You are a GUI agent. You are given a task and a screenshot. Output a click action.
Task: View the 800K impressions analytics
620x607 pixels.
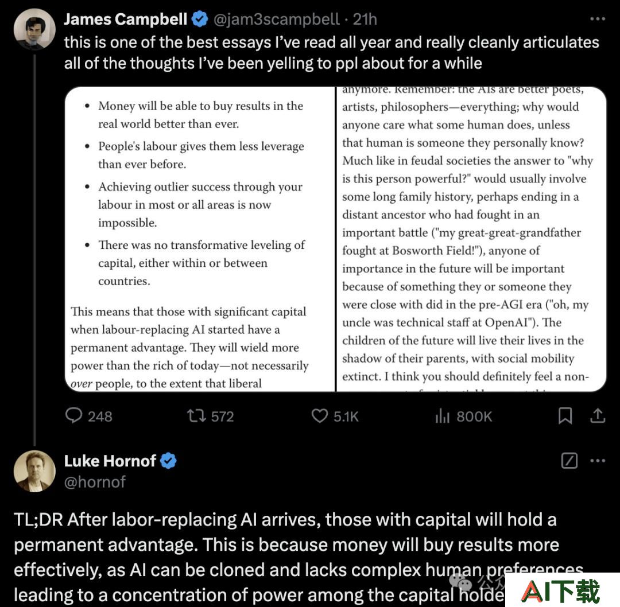pos(463,416)
